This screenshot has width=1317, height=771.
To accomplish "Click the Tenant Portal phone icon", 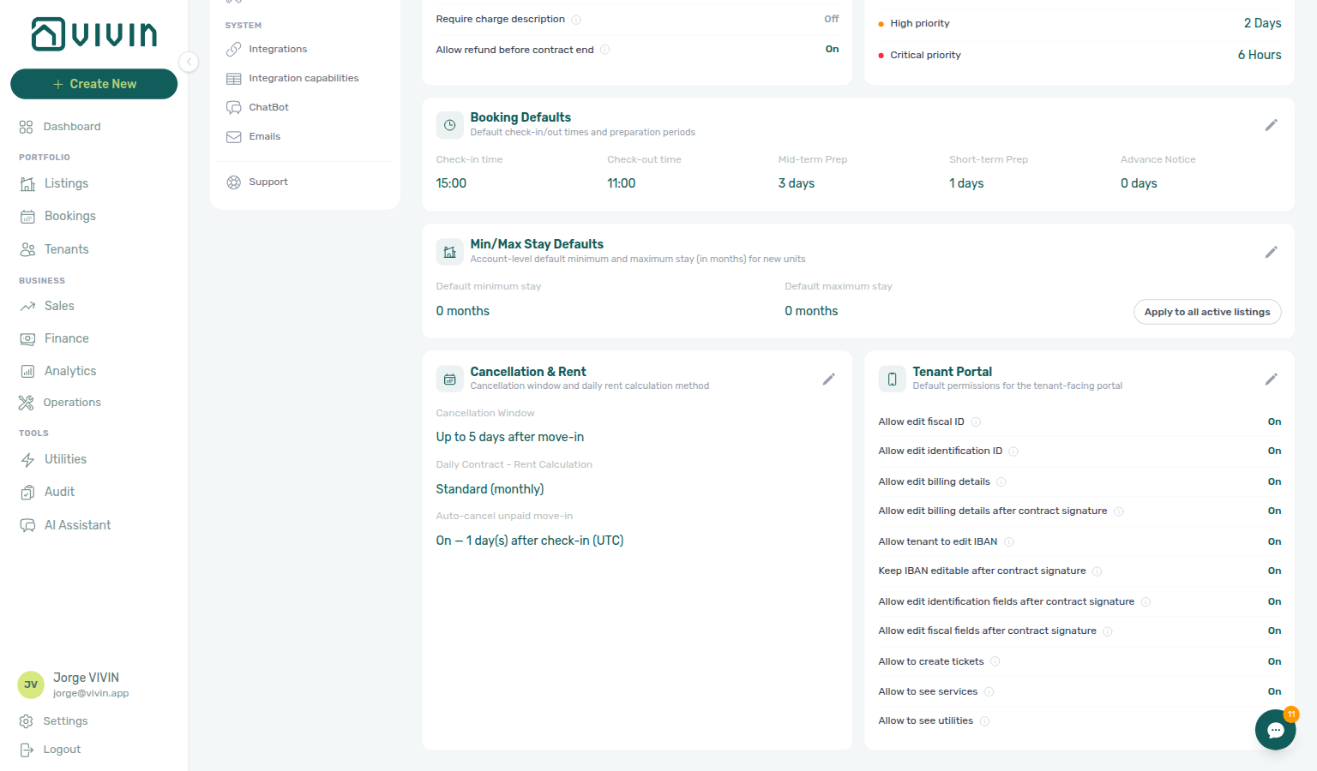I will (x=892, y=379).
